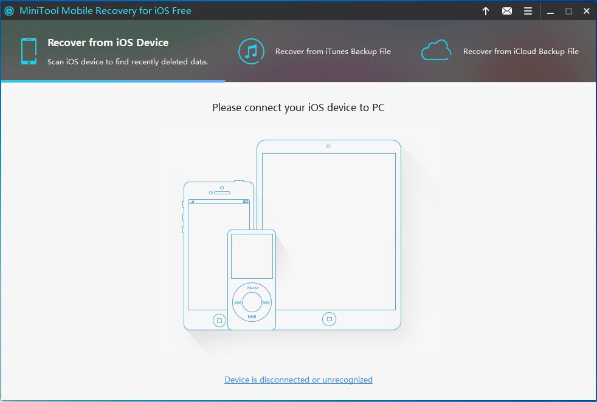Click the title 'MiniTool Mobile Recovery for iOS Free'

coord(105,11)
